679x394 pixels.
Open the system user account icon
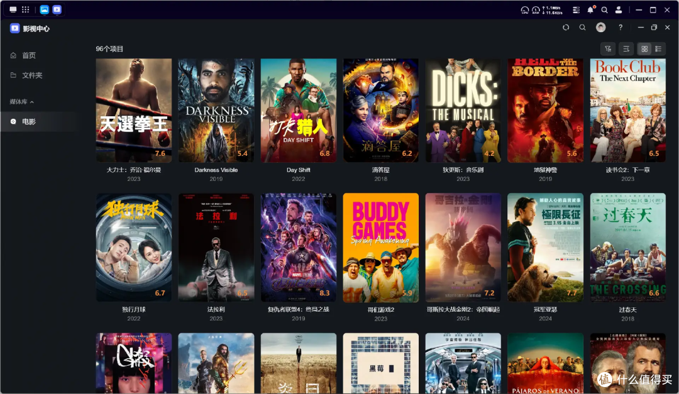[x=619, y=10]
